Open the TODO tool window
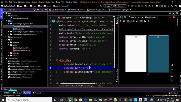 pyautogui.click(x=7, y=93)
